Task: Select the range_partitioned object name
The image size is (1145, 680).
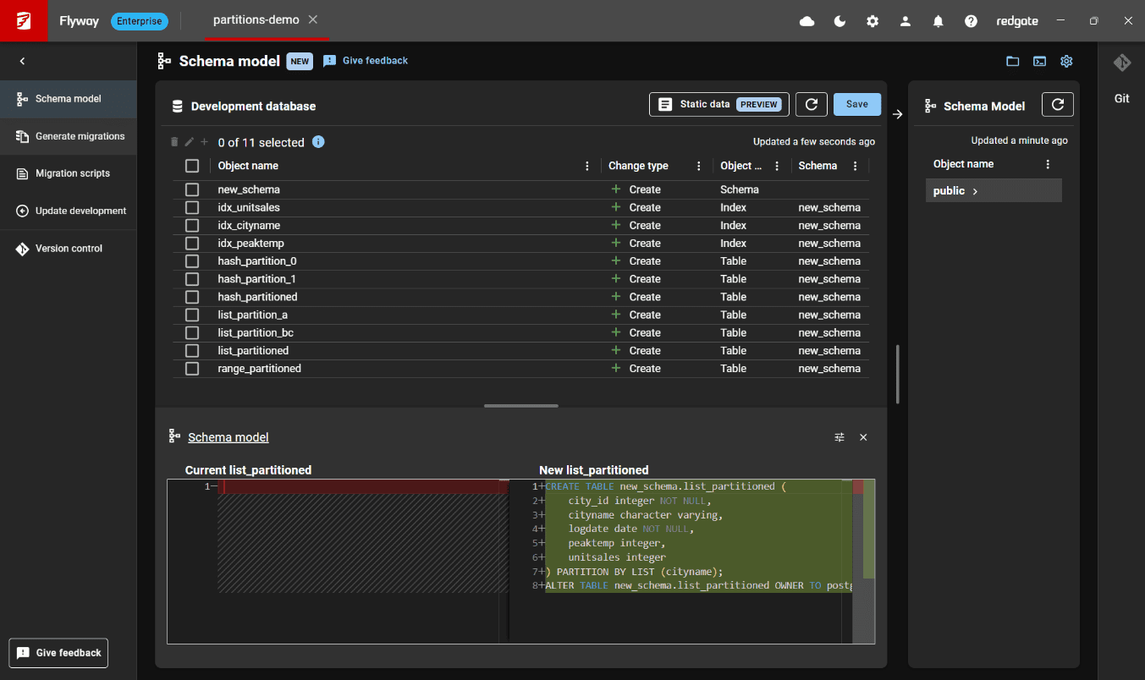Action: pyautogui.click(x=259, y=369)
